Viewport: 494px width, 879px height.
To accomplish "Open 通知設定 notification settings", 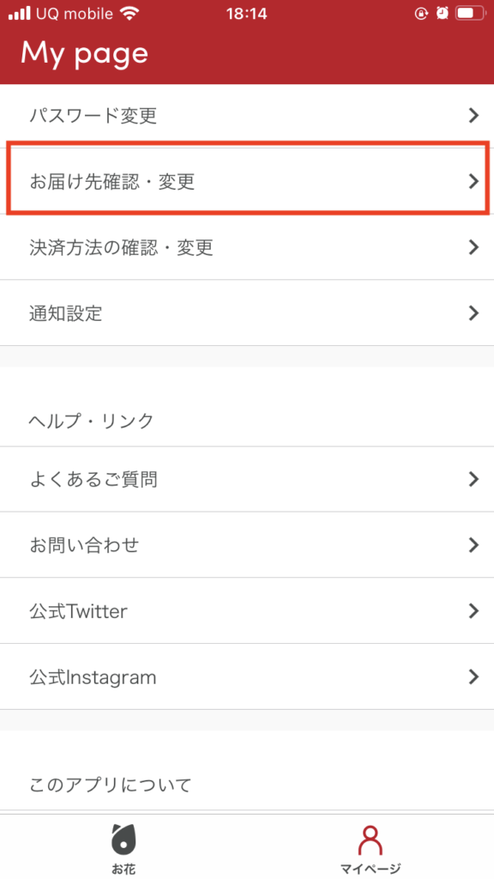I will coord(247,312).
